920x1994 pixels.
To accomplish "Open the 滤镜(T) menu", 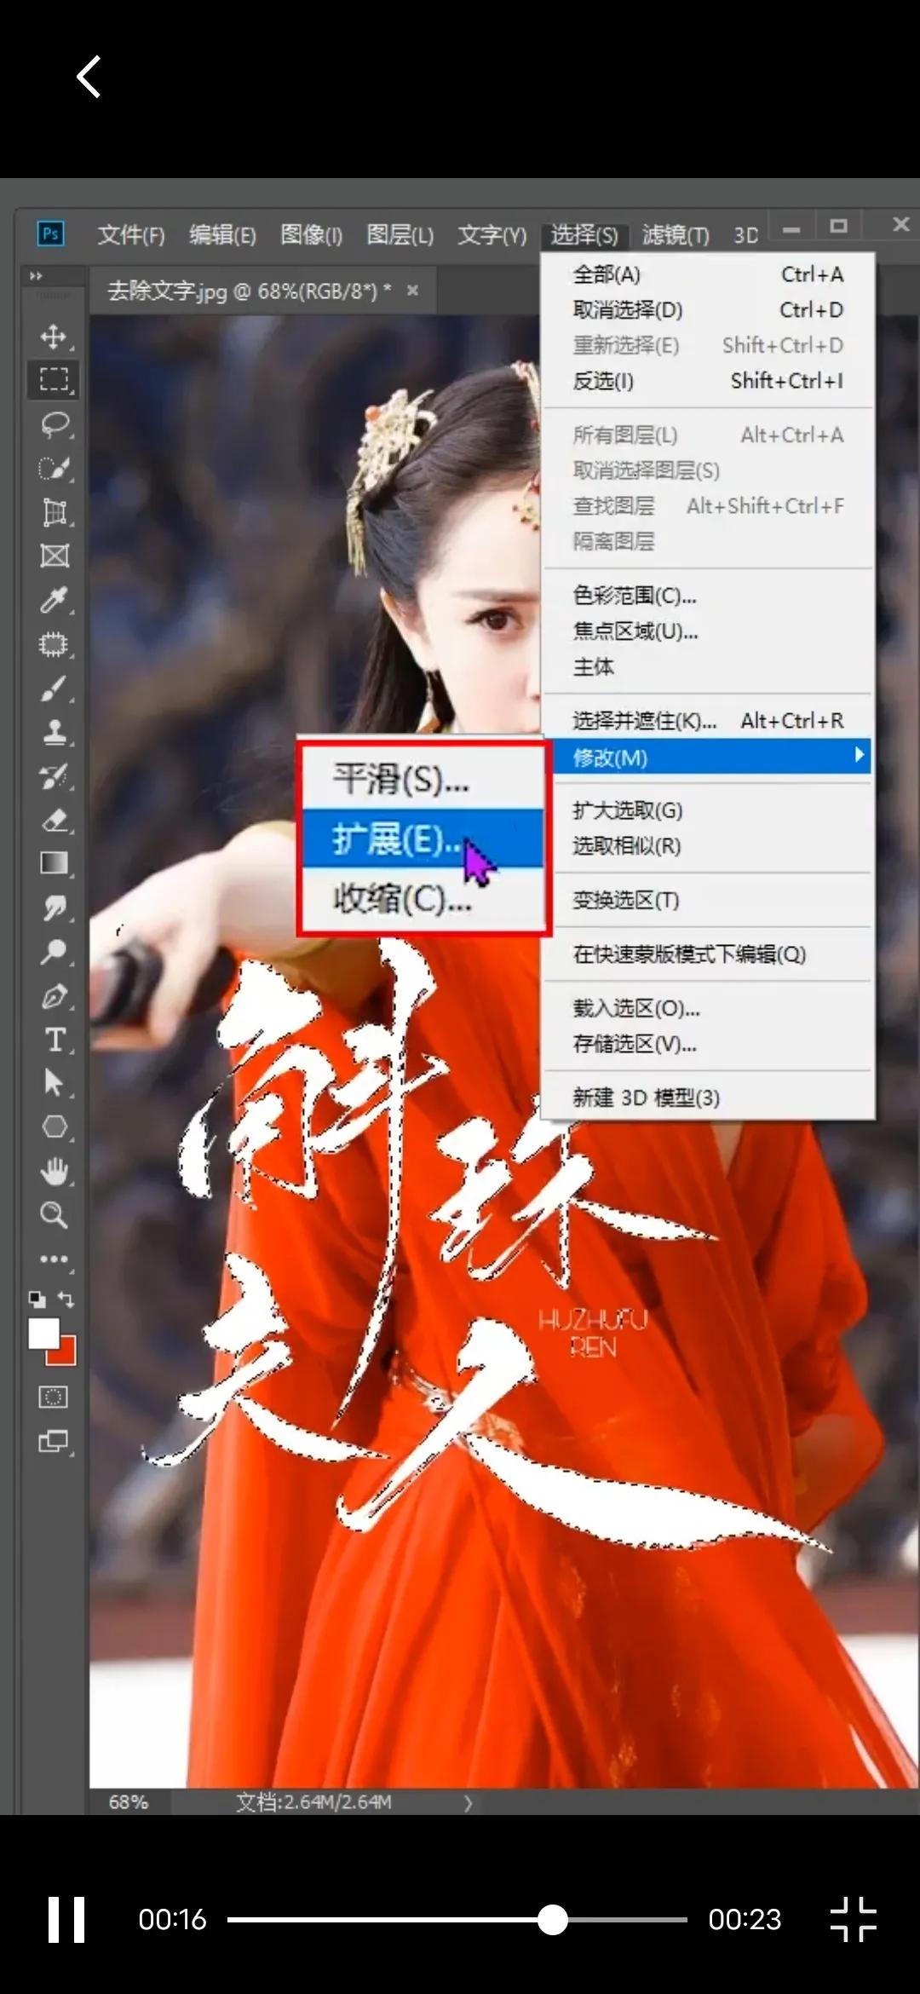I will (x=676, y=234).
